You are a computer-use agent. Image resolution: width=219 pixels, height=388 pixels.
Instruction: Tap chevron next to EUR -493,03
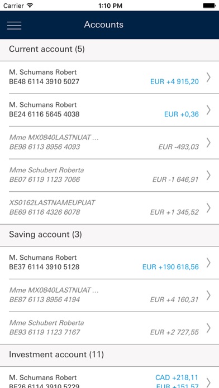[x=208, y=143]
